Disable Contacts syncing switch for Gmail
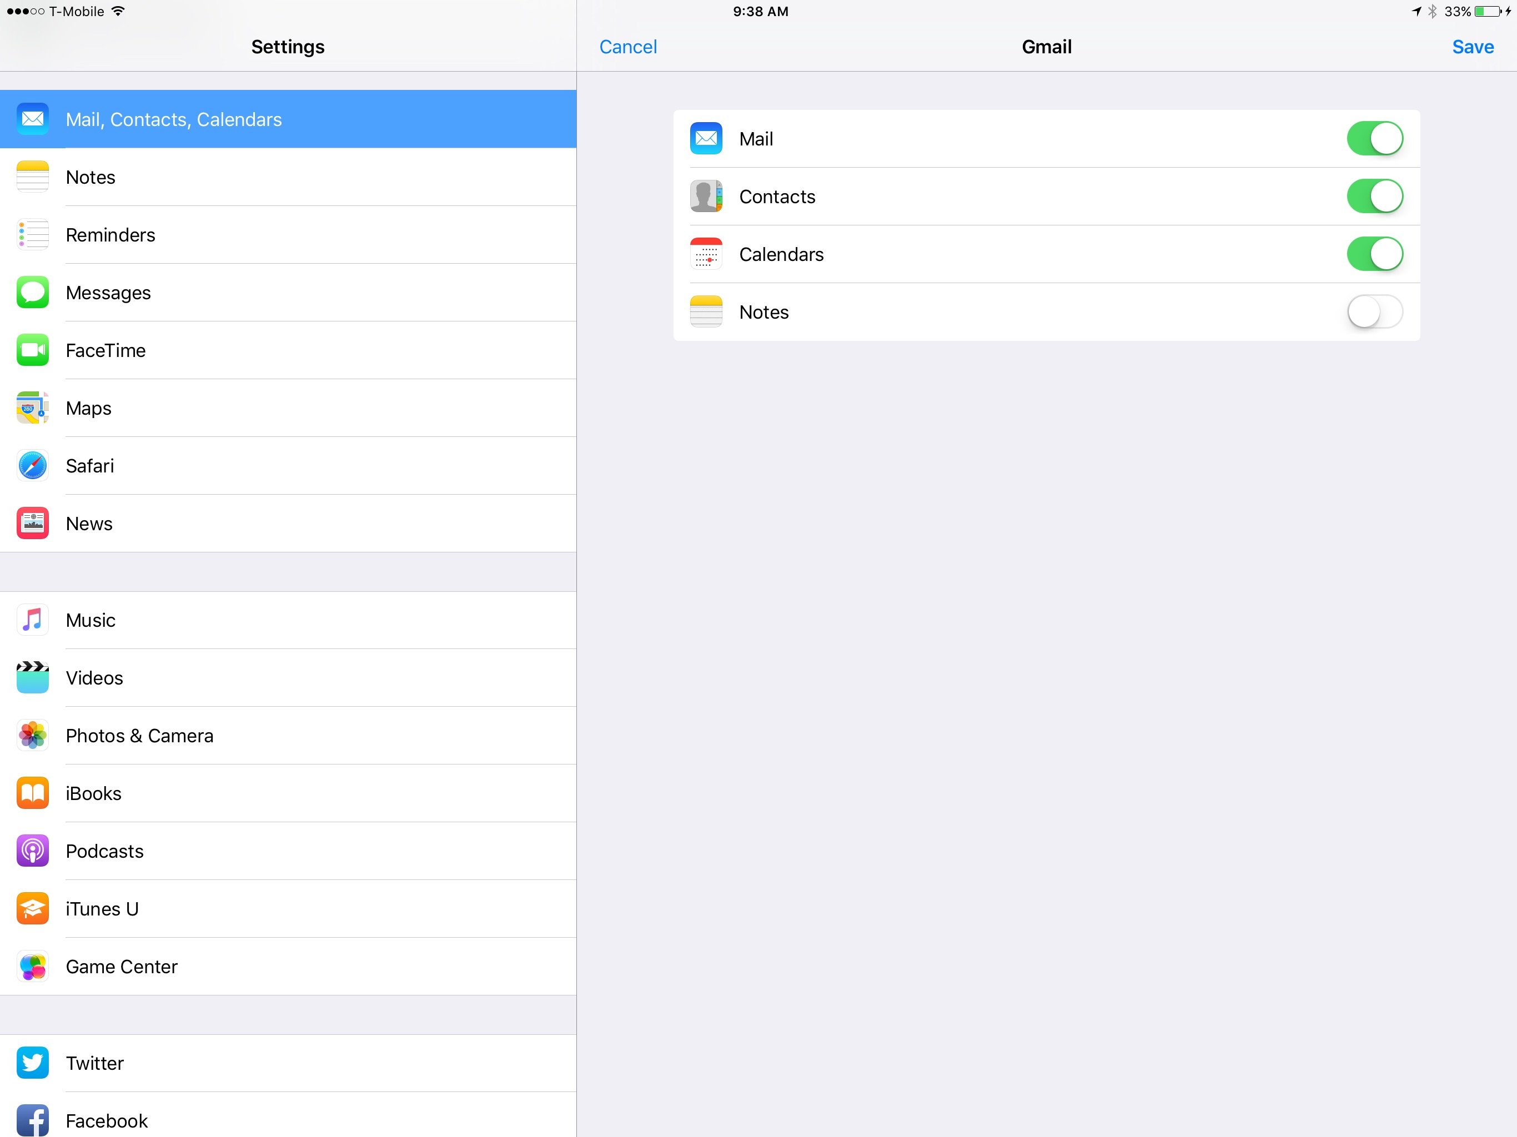The image size is (1517, 1137). pos(1374,196)
